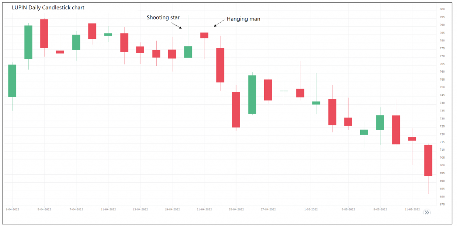Click the Hanging man annotation label
This screenshot has height=226, width=457.
pos(243,19)
